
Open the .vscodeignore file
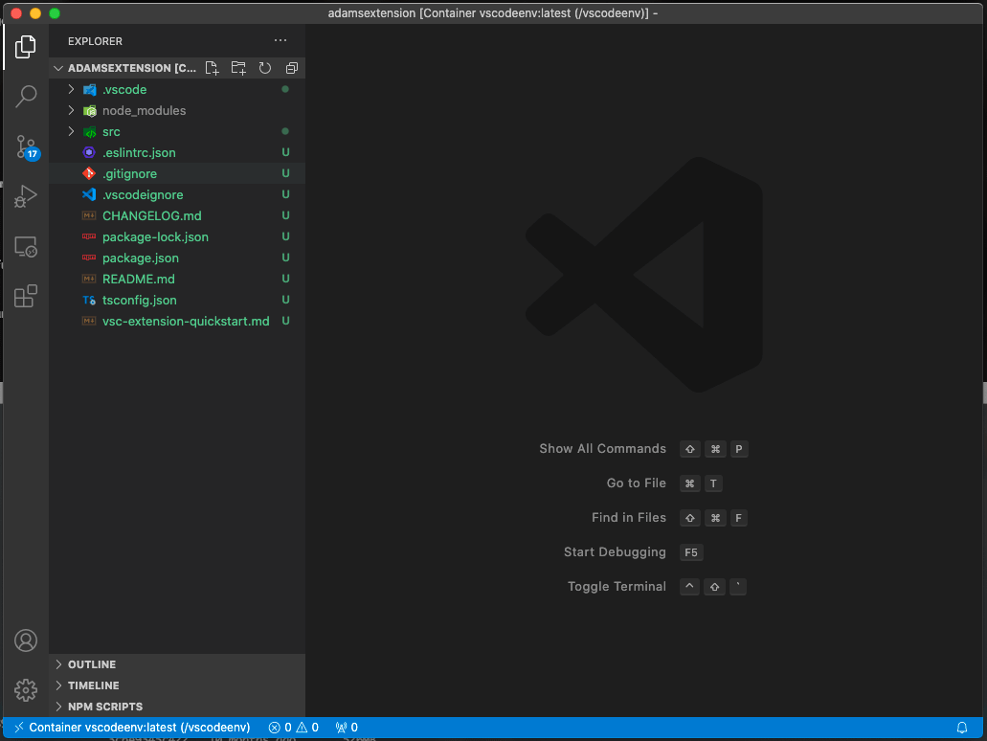tap(177, 195)
